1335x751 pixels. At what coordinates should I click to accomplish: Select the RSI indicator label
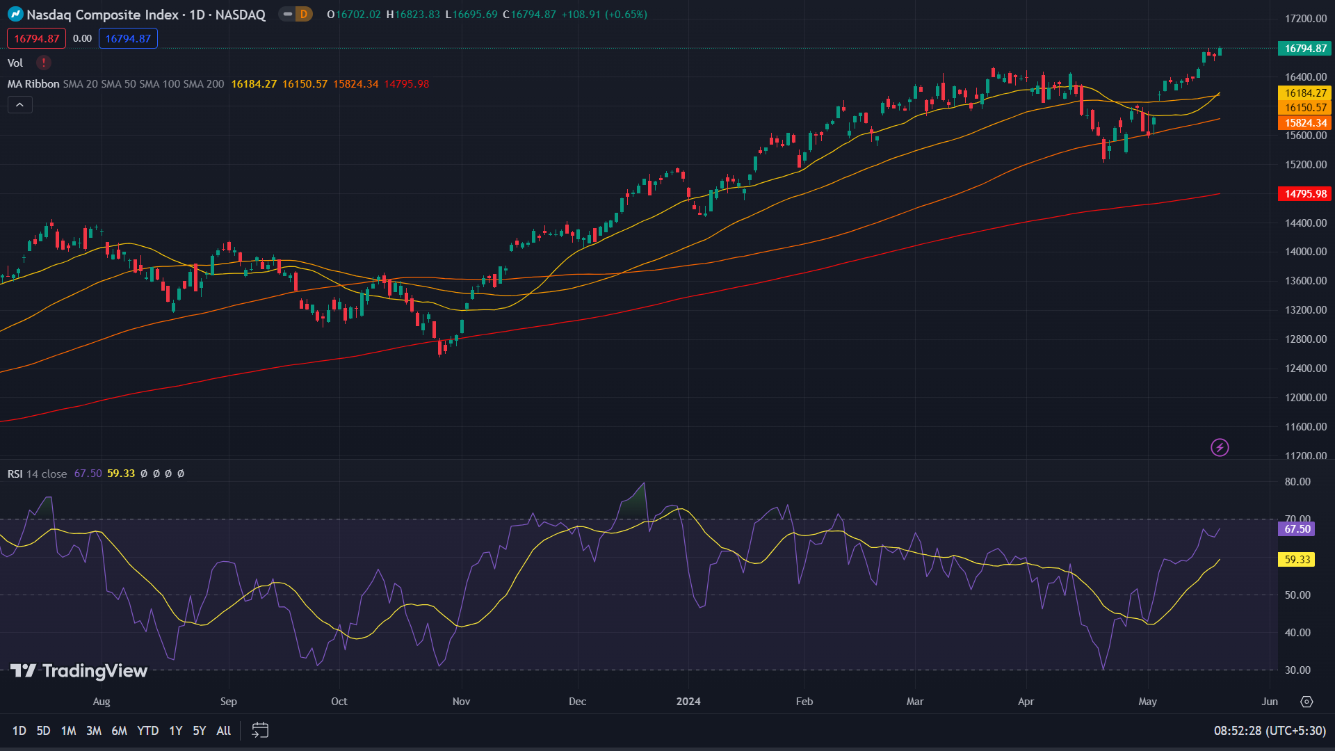[15, 474]
